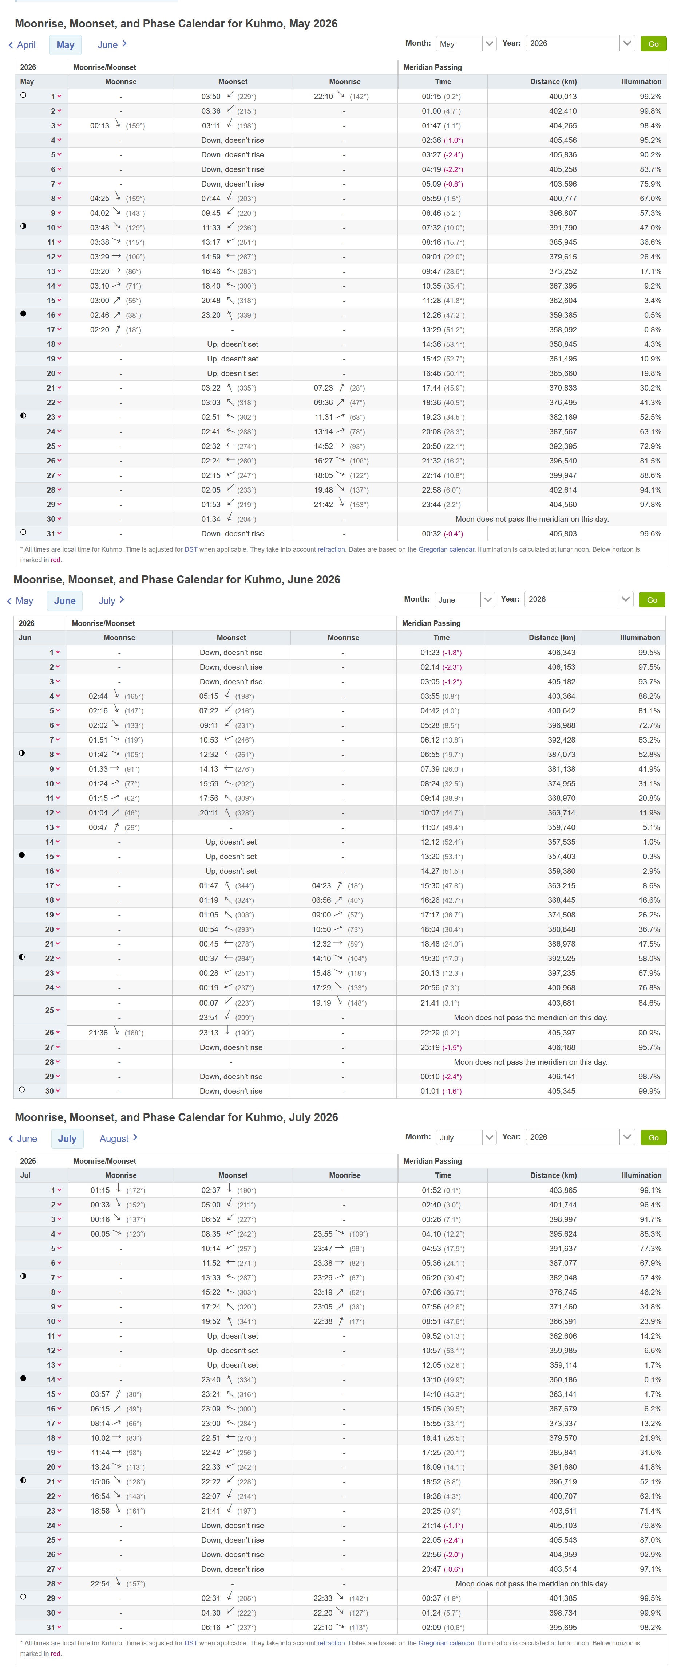The image size is (693, 1676).
Task: Click the distance 359,114 on July 13
Action: [562, 1365]
